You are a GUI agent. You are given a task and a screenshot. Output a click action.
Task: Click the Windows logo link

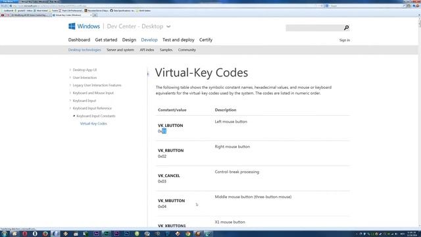coord(84,26)
